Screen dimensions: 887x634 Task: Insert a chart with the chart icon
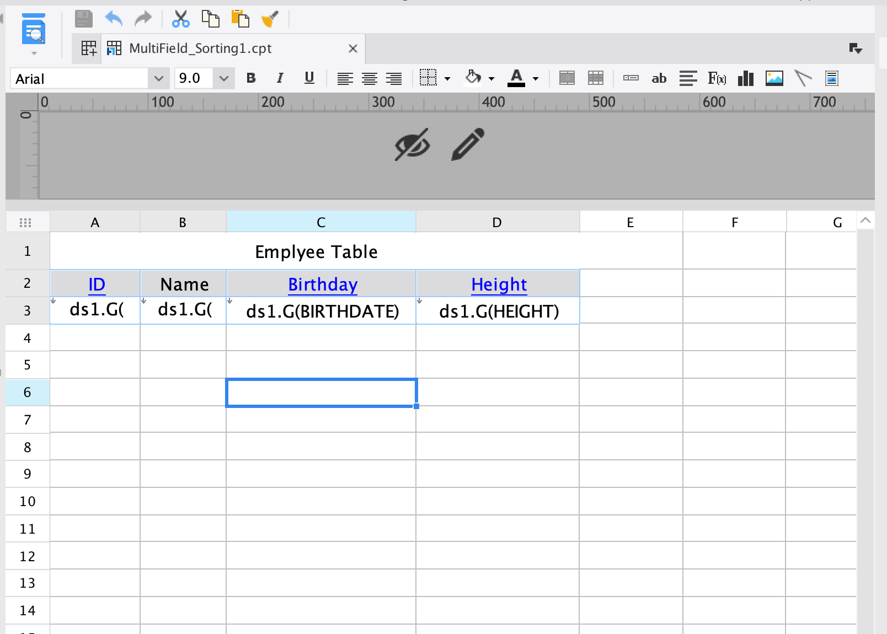(745, 78)
